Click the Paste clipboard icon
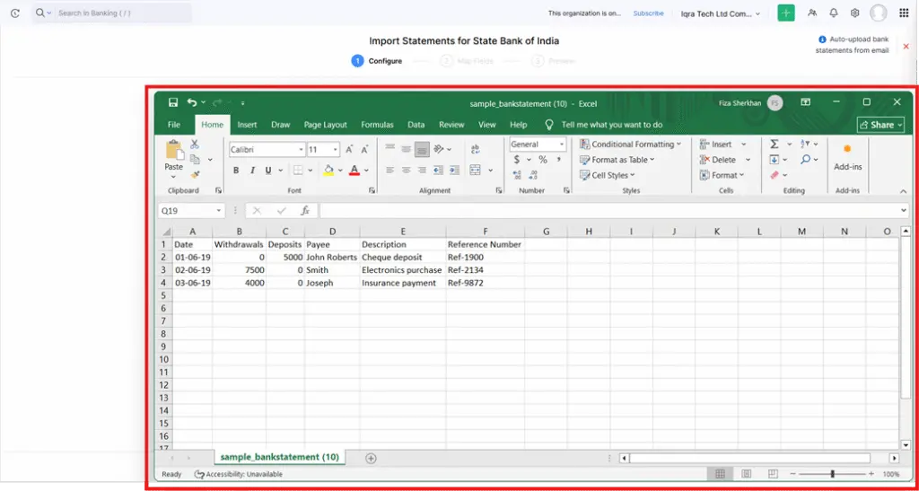The width and height of the screenshot is (919, 491). [174, 150]
